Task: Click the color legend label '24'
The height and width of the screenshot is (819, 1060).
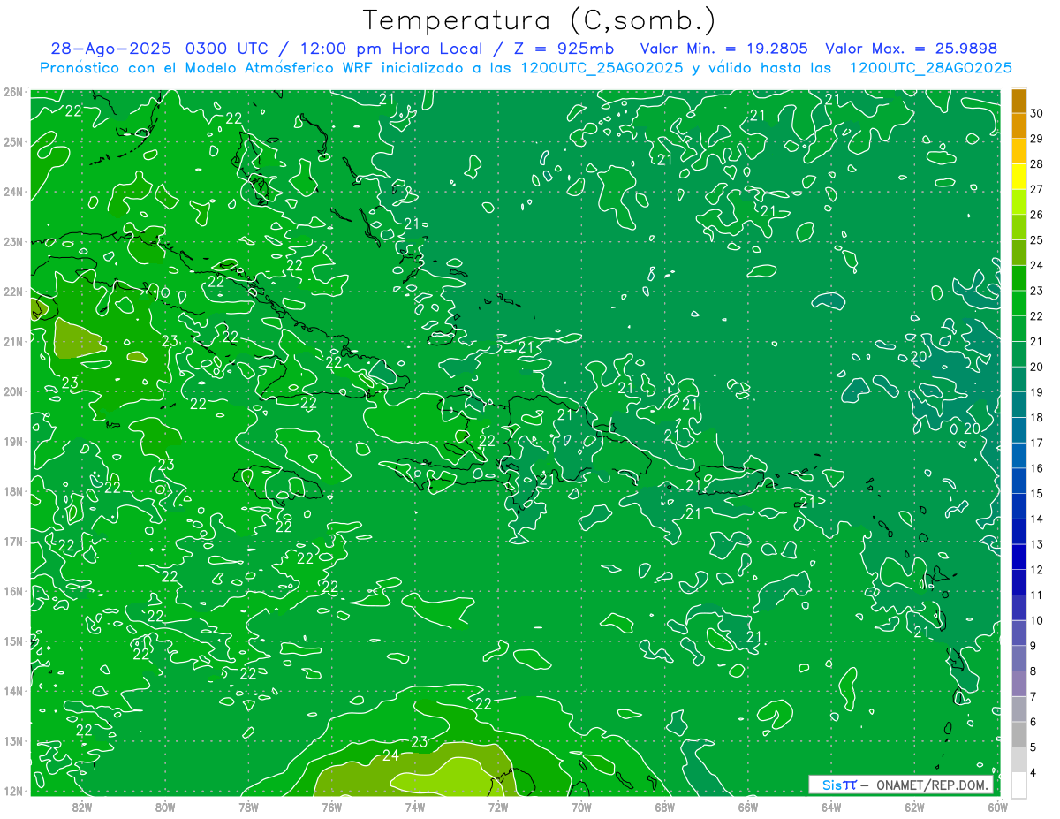Action: click(x=1036, y=264)
